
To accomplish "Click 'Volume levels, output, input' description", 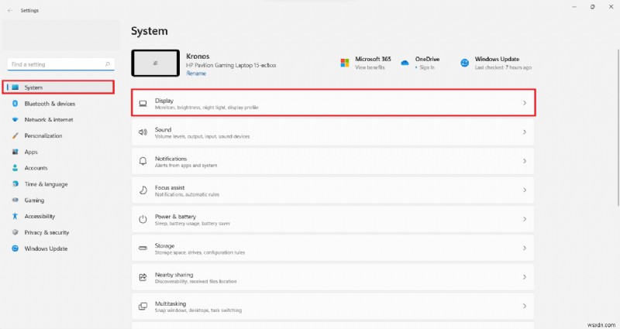I will (202, 137).
